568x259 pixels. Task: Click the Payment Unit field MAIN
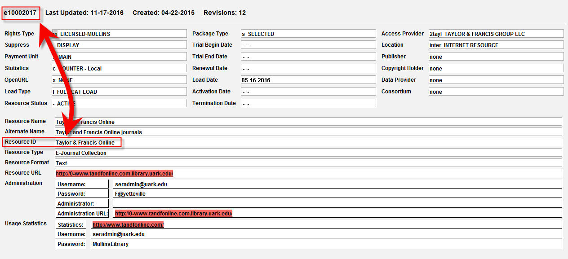point(119,57)
